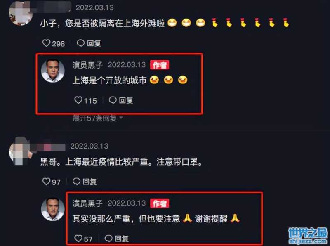Screen dimensions: 330x246
Task: Click dropdown arrow beside 展开57条回复
Action: [x=121, y=118]
